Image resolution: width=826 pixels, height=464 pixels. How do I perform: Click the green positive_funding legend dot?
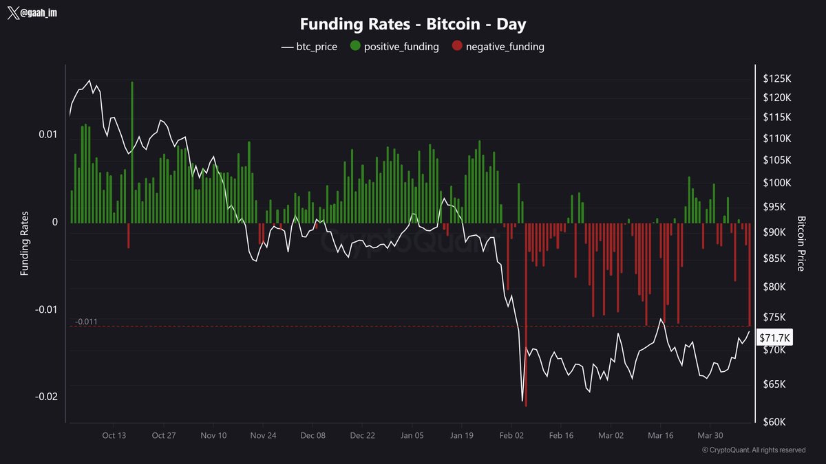click(x=355, y=47)
